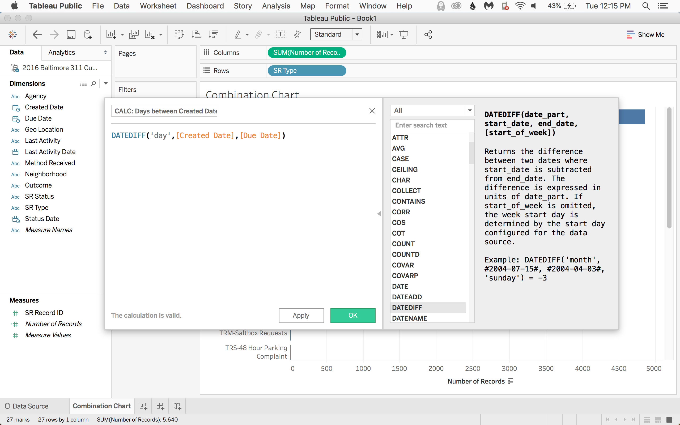
Task: Toggle mark labels with T icon
Action: click(x=280, y=35)
